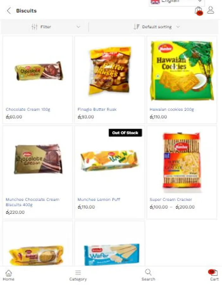Image resolution: width=222 pixels, height=285 pixels.
Task: Open the Cart icon in bottom bar
Action: (213, 272)
